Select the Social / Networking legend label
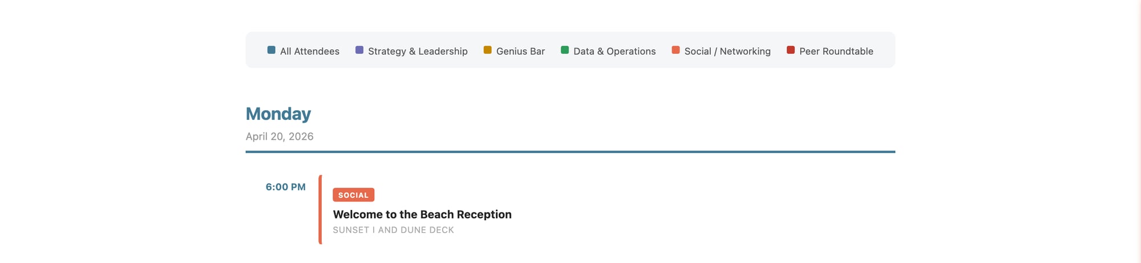Image resolution: width=1141 pixels, height=263 pixels. pos(727,51)
